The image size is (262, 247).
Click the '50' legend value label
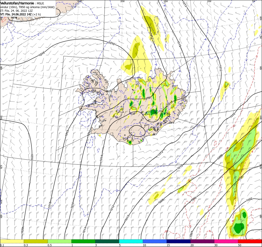[x=240, y=245]
